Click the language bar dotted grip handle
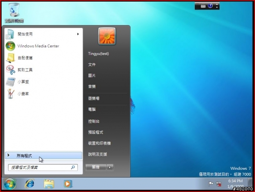 (x=197, y=6)
